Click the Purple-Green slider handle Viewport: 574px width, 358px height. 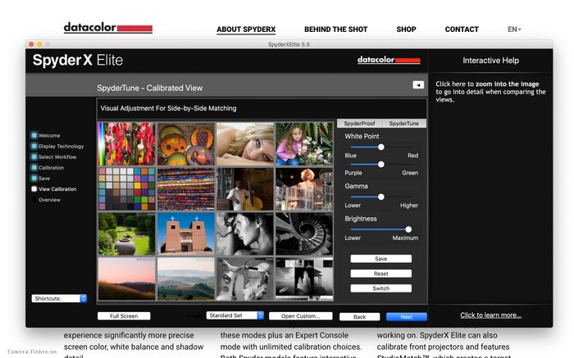coord(381,165)
